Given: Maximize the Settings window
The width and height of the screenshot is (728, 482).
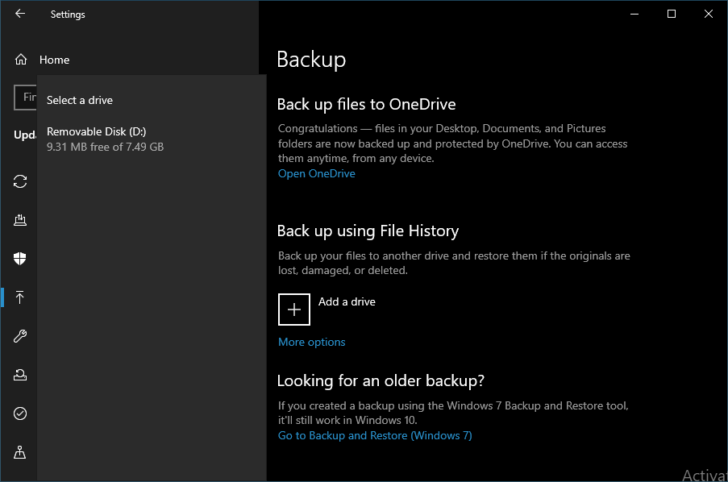Looking at the screenshot, I should pos(672,14).
